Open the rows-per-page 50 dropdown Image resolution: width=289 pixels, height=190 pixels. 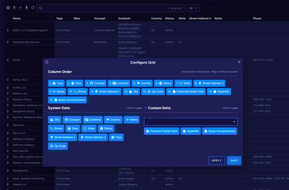pos(194,8)
